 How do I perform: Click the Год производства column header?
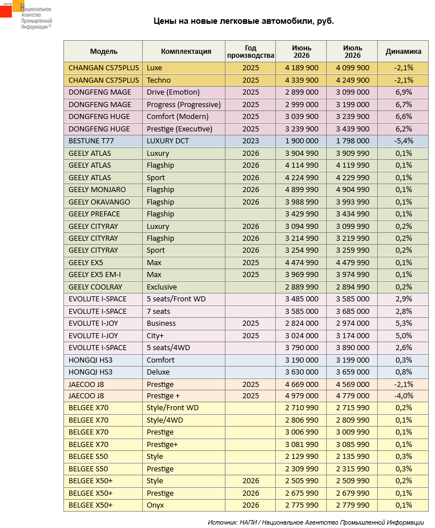[250, 52]
